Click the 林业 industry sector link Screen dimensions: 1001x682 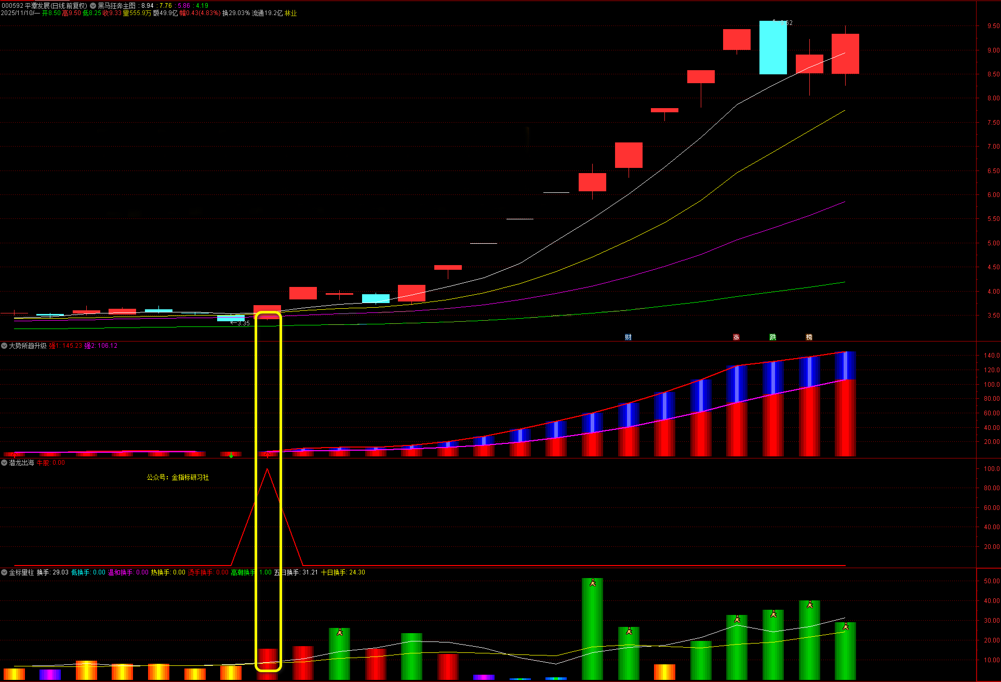tap(290, 13)
